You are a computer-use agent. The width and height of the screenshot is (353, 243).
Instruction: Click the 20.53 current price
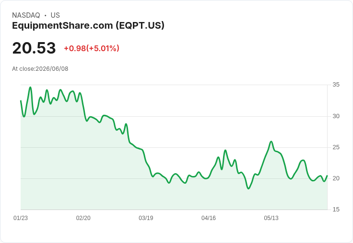34,48
